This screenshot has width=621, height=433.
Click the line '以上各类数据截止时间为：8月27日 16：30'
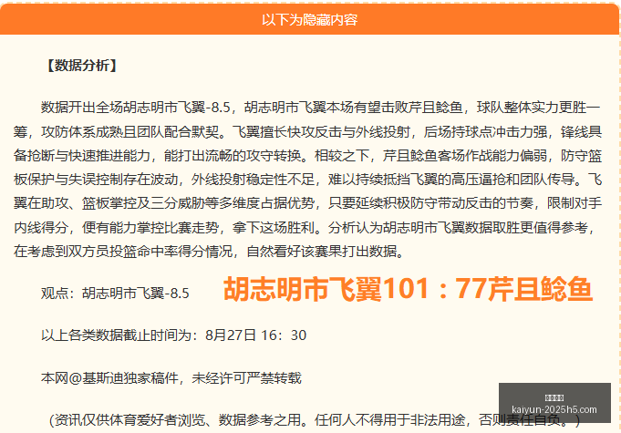coord(173,335)
